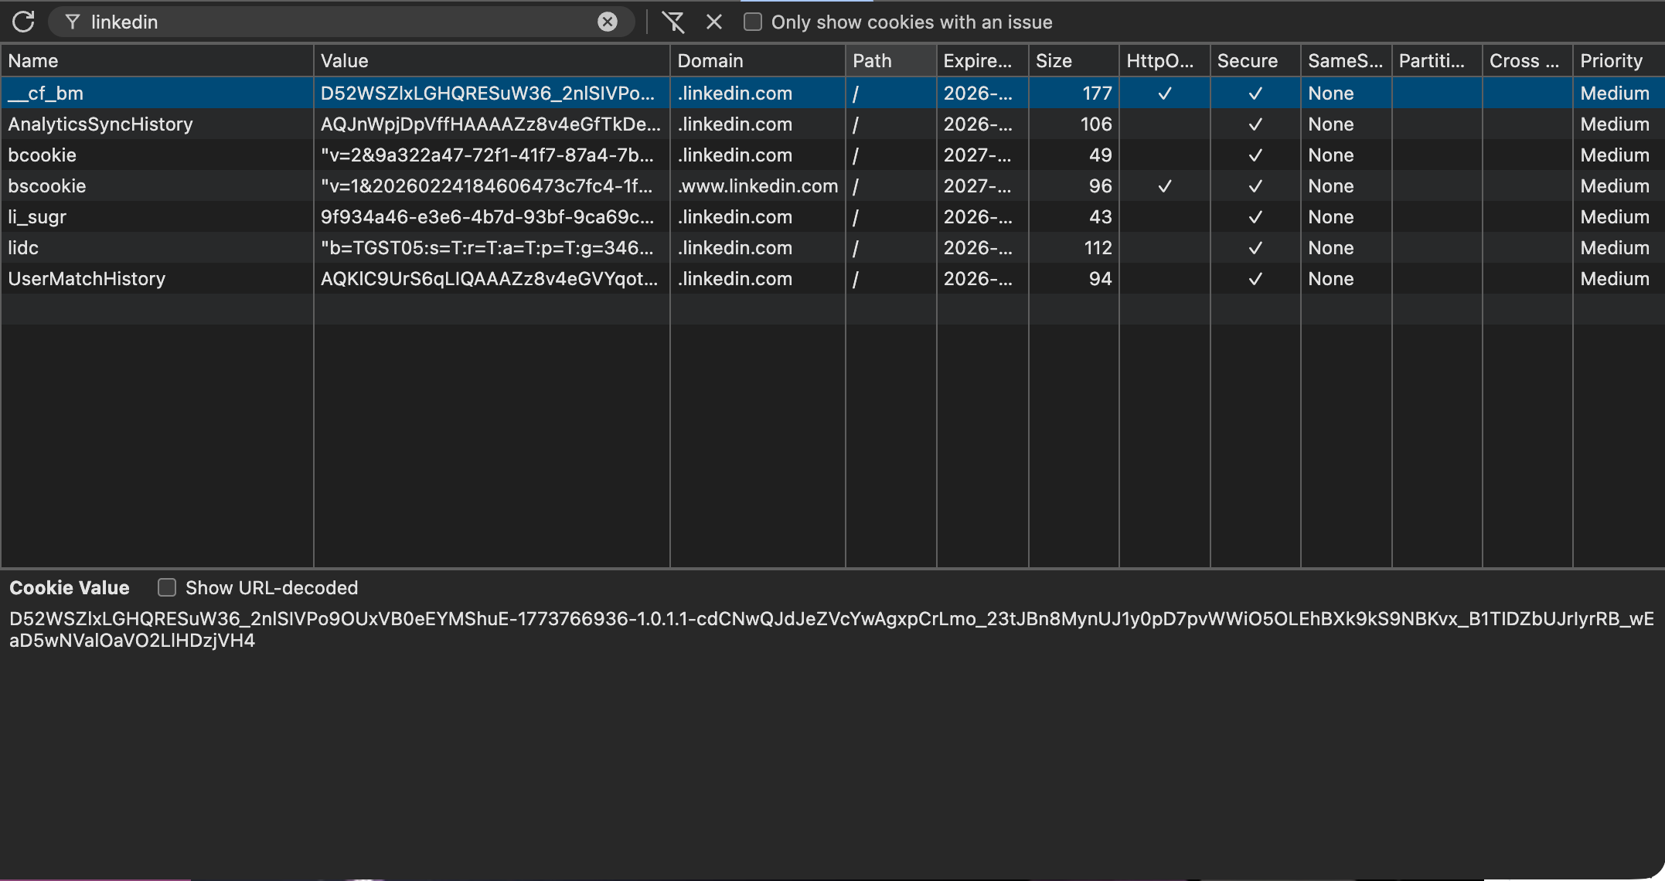Sort cookies by the Path column
Viewport: 1665px width, 881px height.
coord(872,60)
